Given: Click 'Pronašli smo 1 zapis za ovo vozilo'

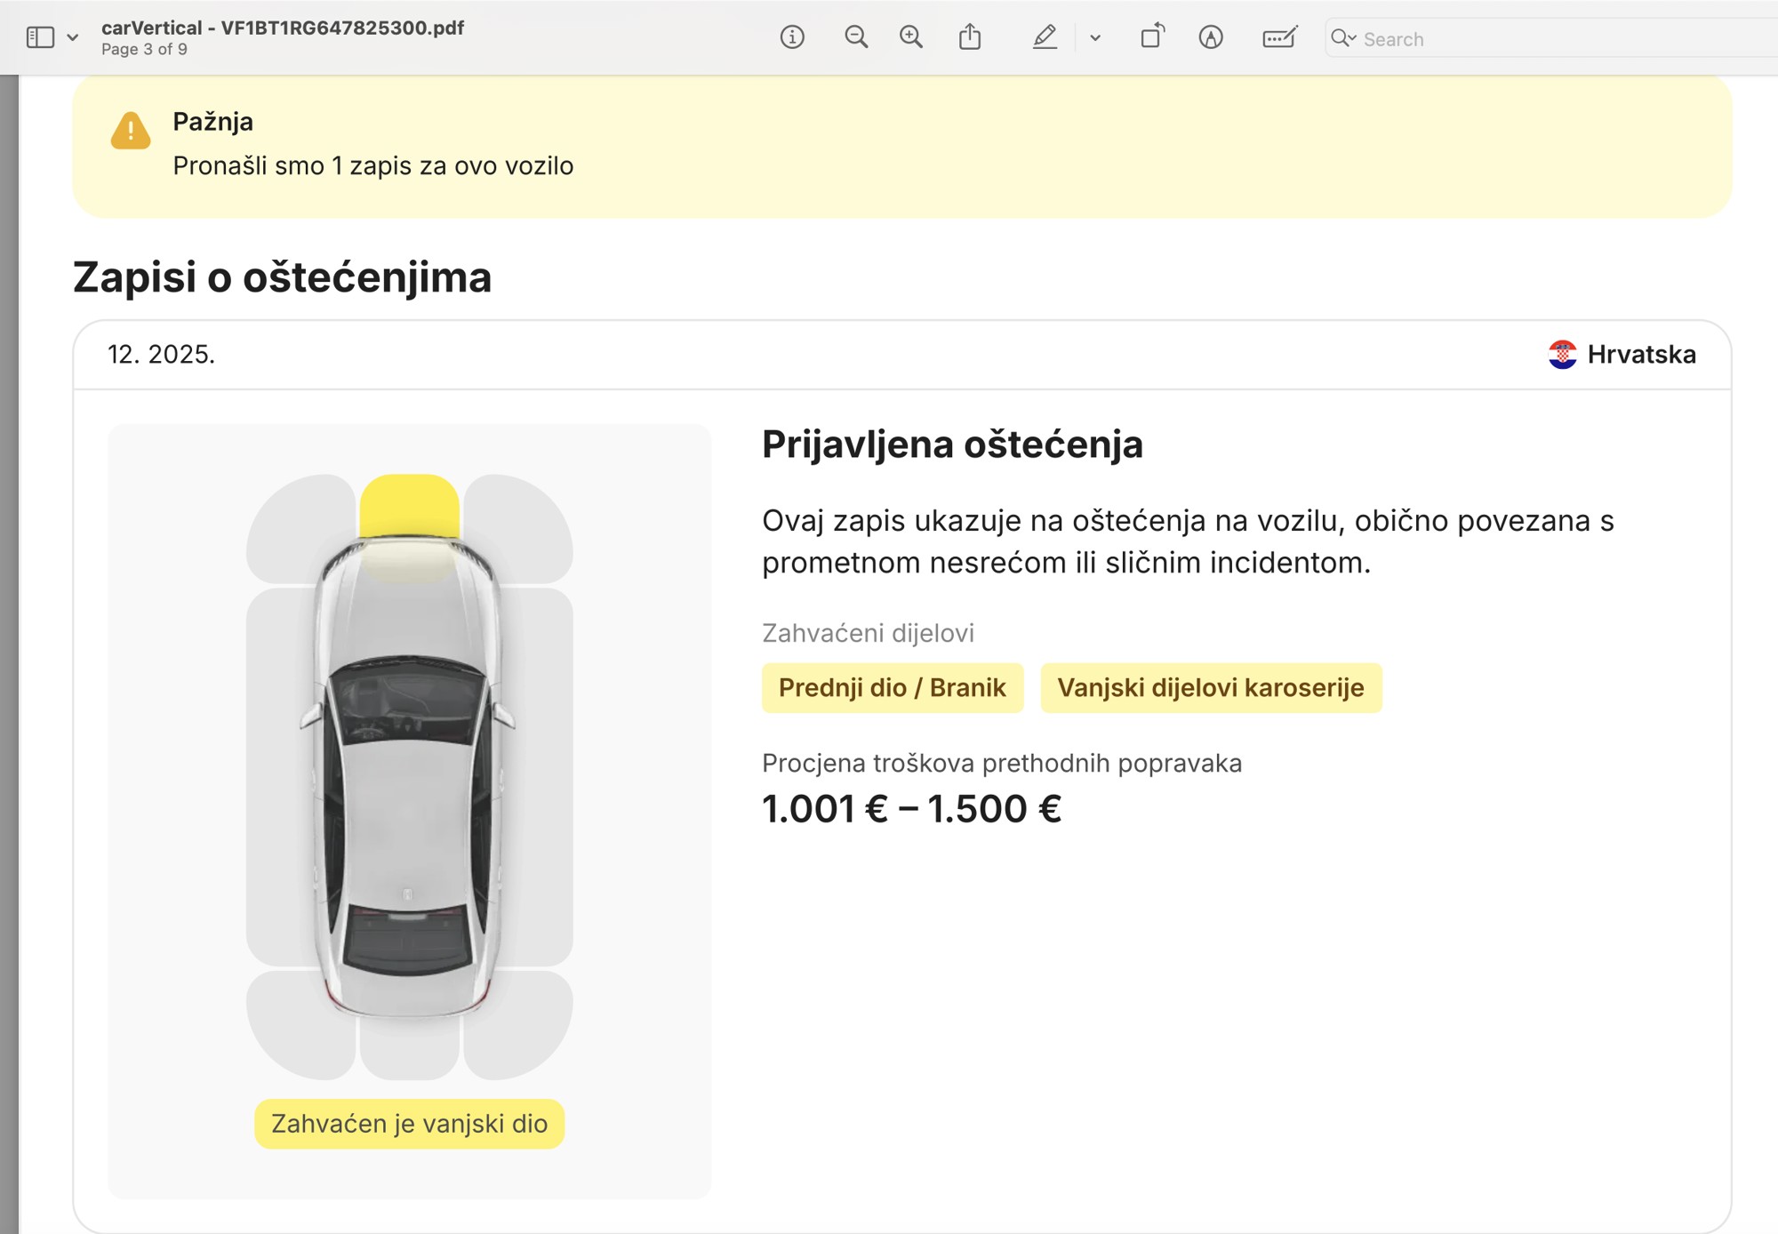Looking at the screenshot, I should (373, 166).
